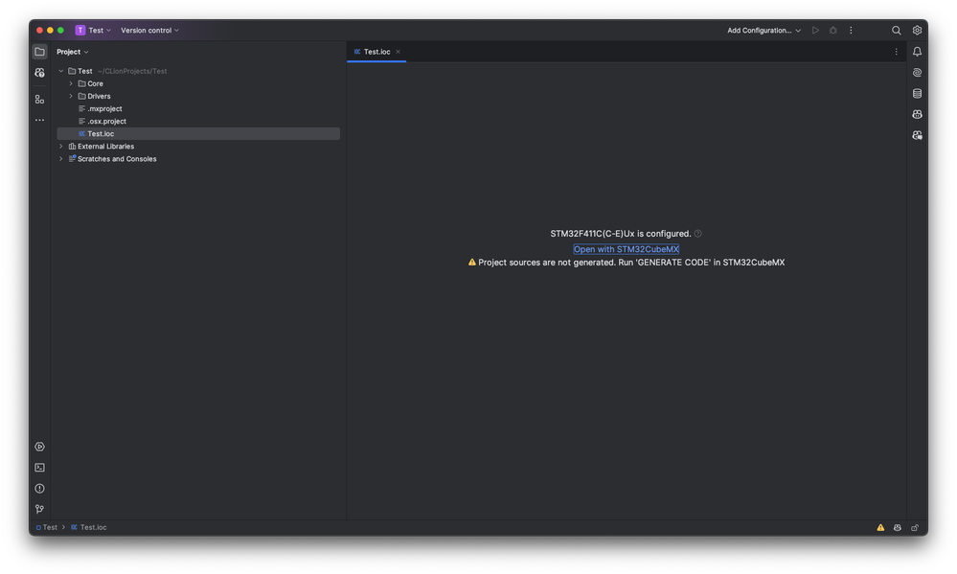The width and height of the screenshot is (957, 574).
Task: Open editor tab options vertical dots
Action: (896, 52)
